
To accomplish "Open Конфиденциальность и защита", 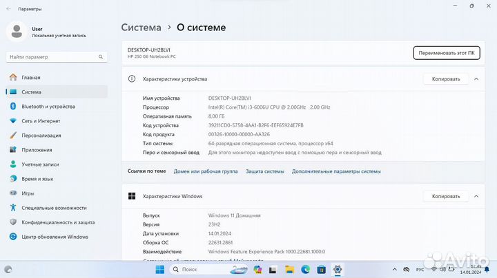I will (x=57, y=222).
